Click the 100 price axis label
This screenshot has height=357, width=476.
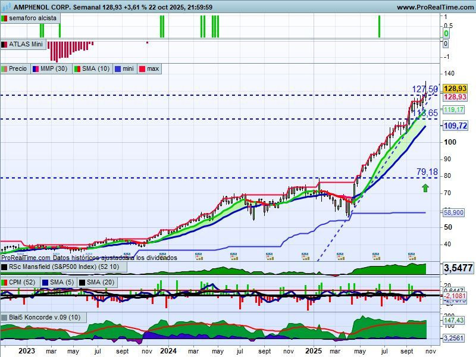(x=450, y=142)
